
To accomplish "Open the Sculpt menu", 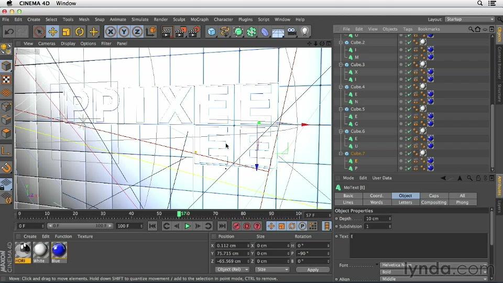I will point(179,19).
